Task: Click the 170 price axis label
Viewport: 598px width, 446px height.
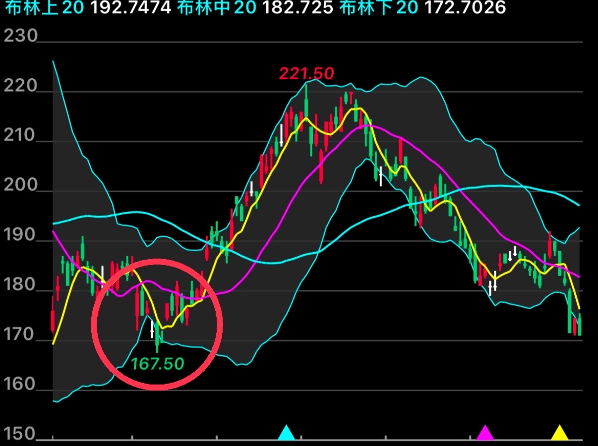Action: [x=20, y=335]
